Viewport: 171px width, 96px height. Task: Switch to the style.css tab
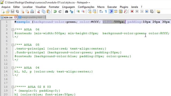point(8,17)
